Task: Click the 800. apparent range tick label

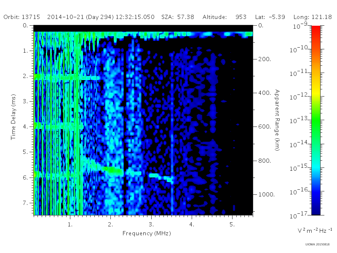Action: point(265,161)
